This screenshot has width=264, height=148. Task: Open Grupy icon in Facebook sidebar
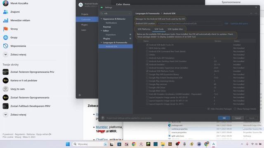coord(5,37)
